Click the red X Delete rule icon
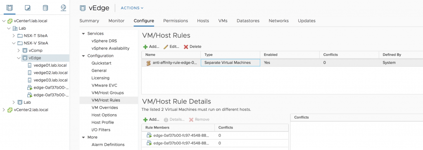 coord(186,47)
